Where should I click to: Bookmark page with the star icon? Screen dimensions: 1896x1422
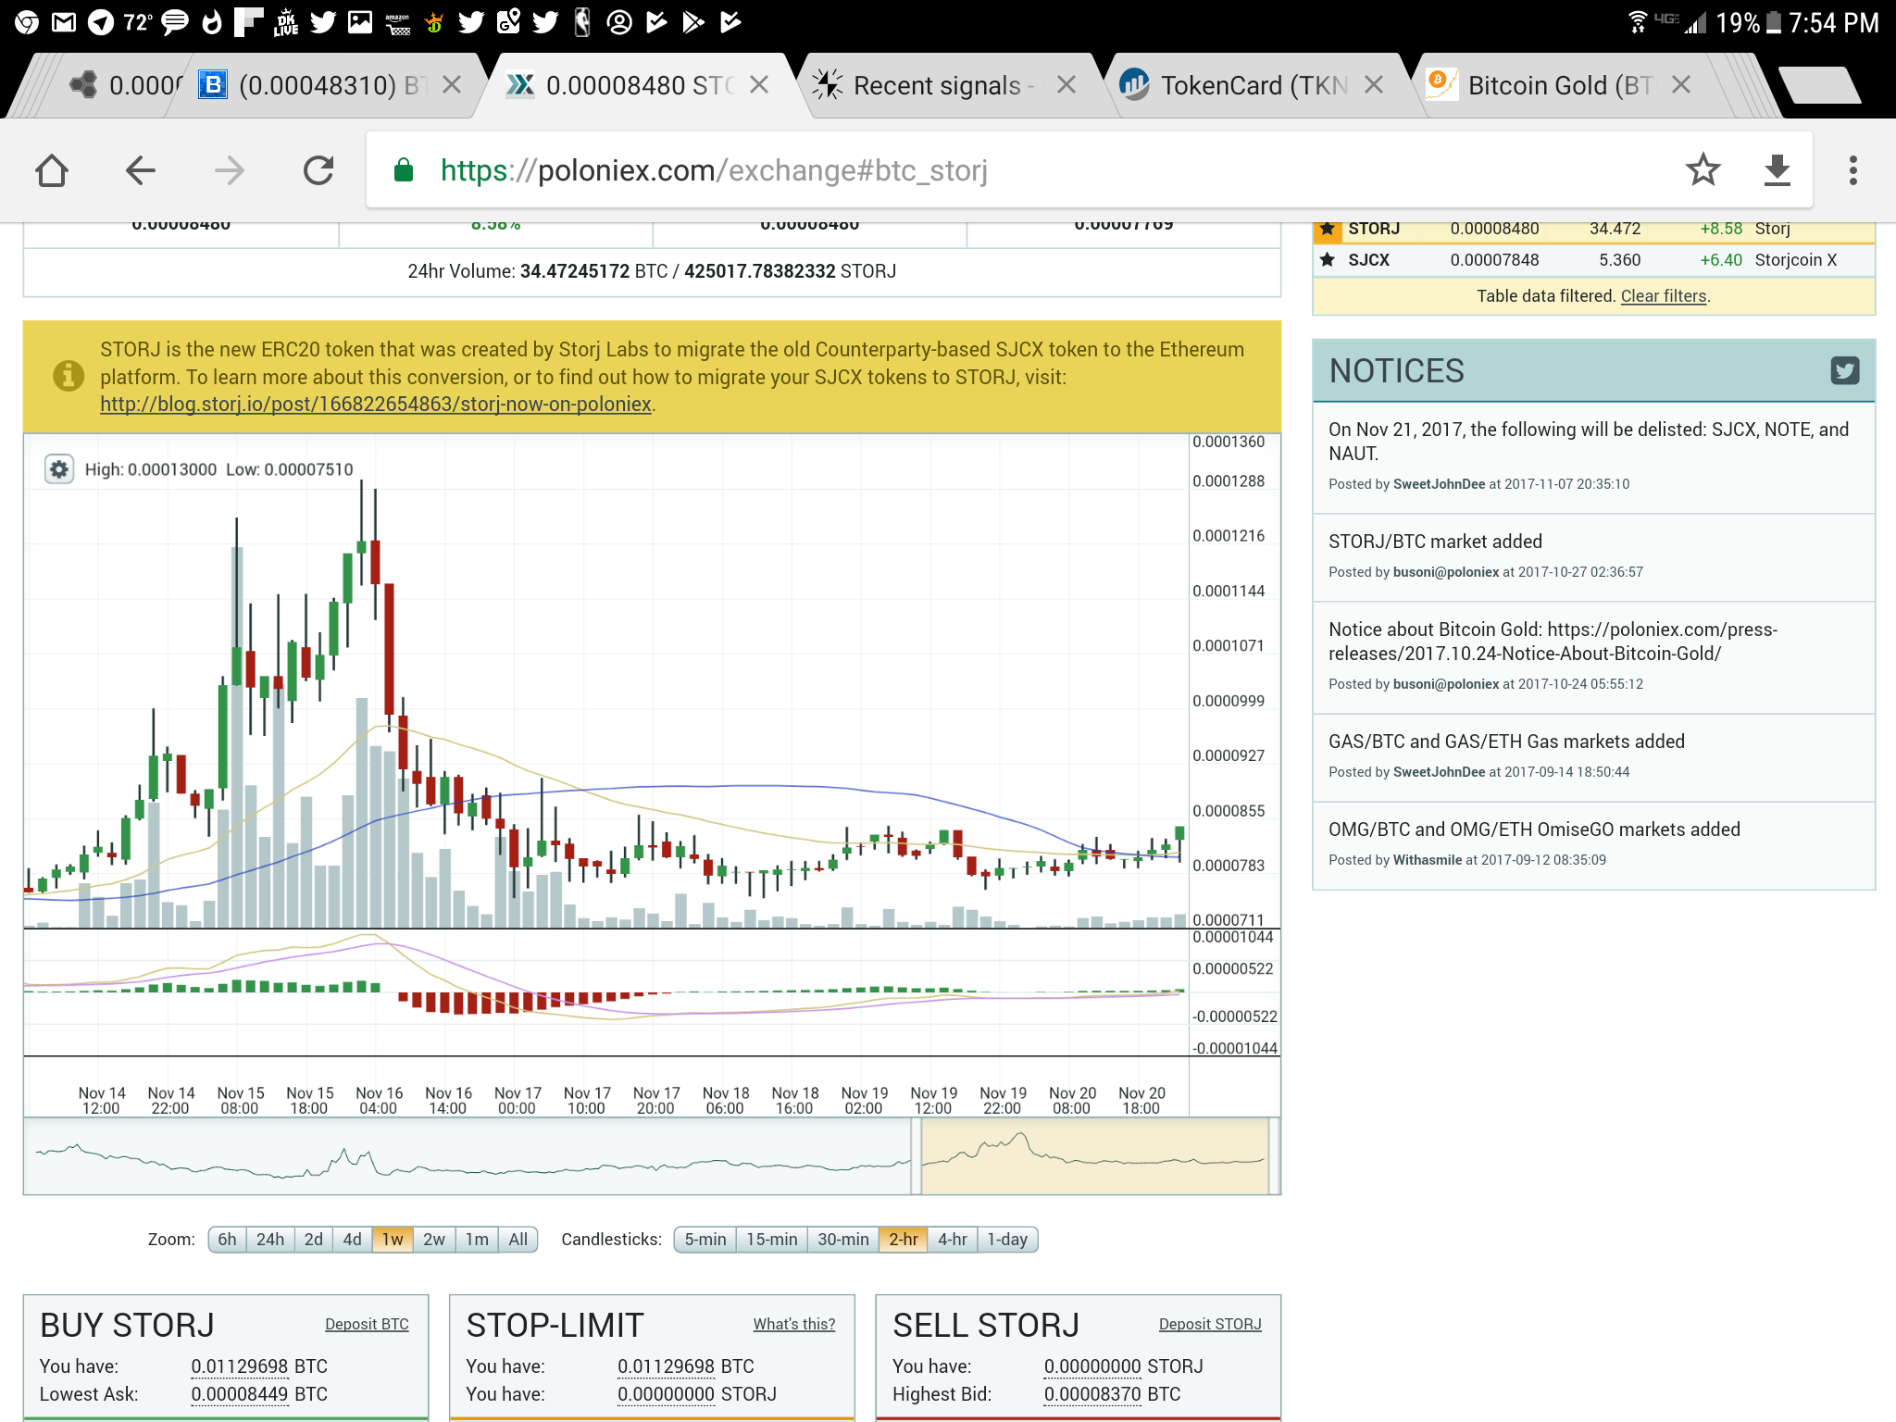[1703, 170]
